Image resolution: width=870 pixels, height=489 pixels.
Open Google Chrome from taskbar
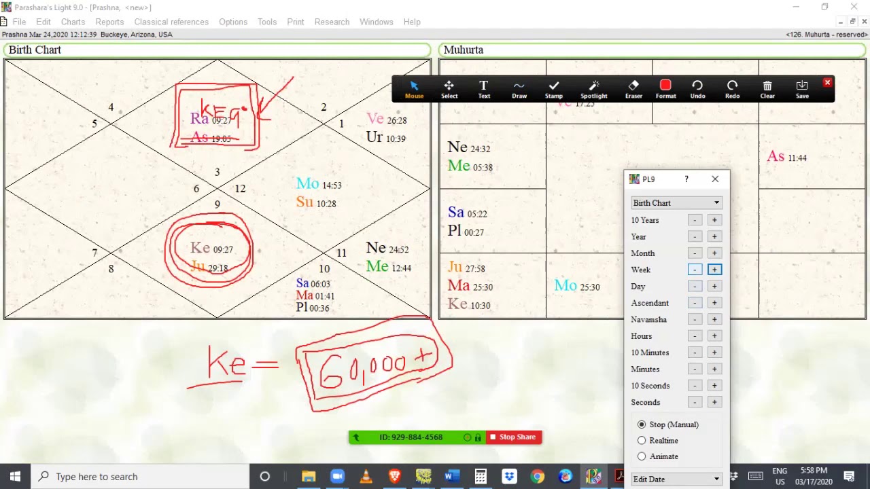(x=538, y=476)
